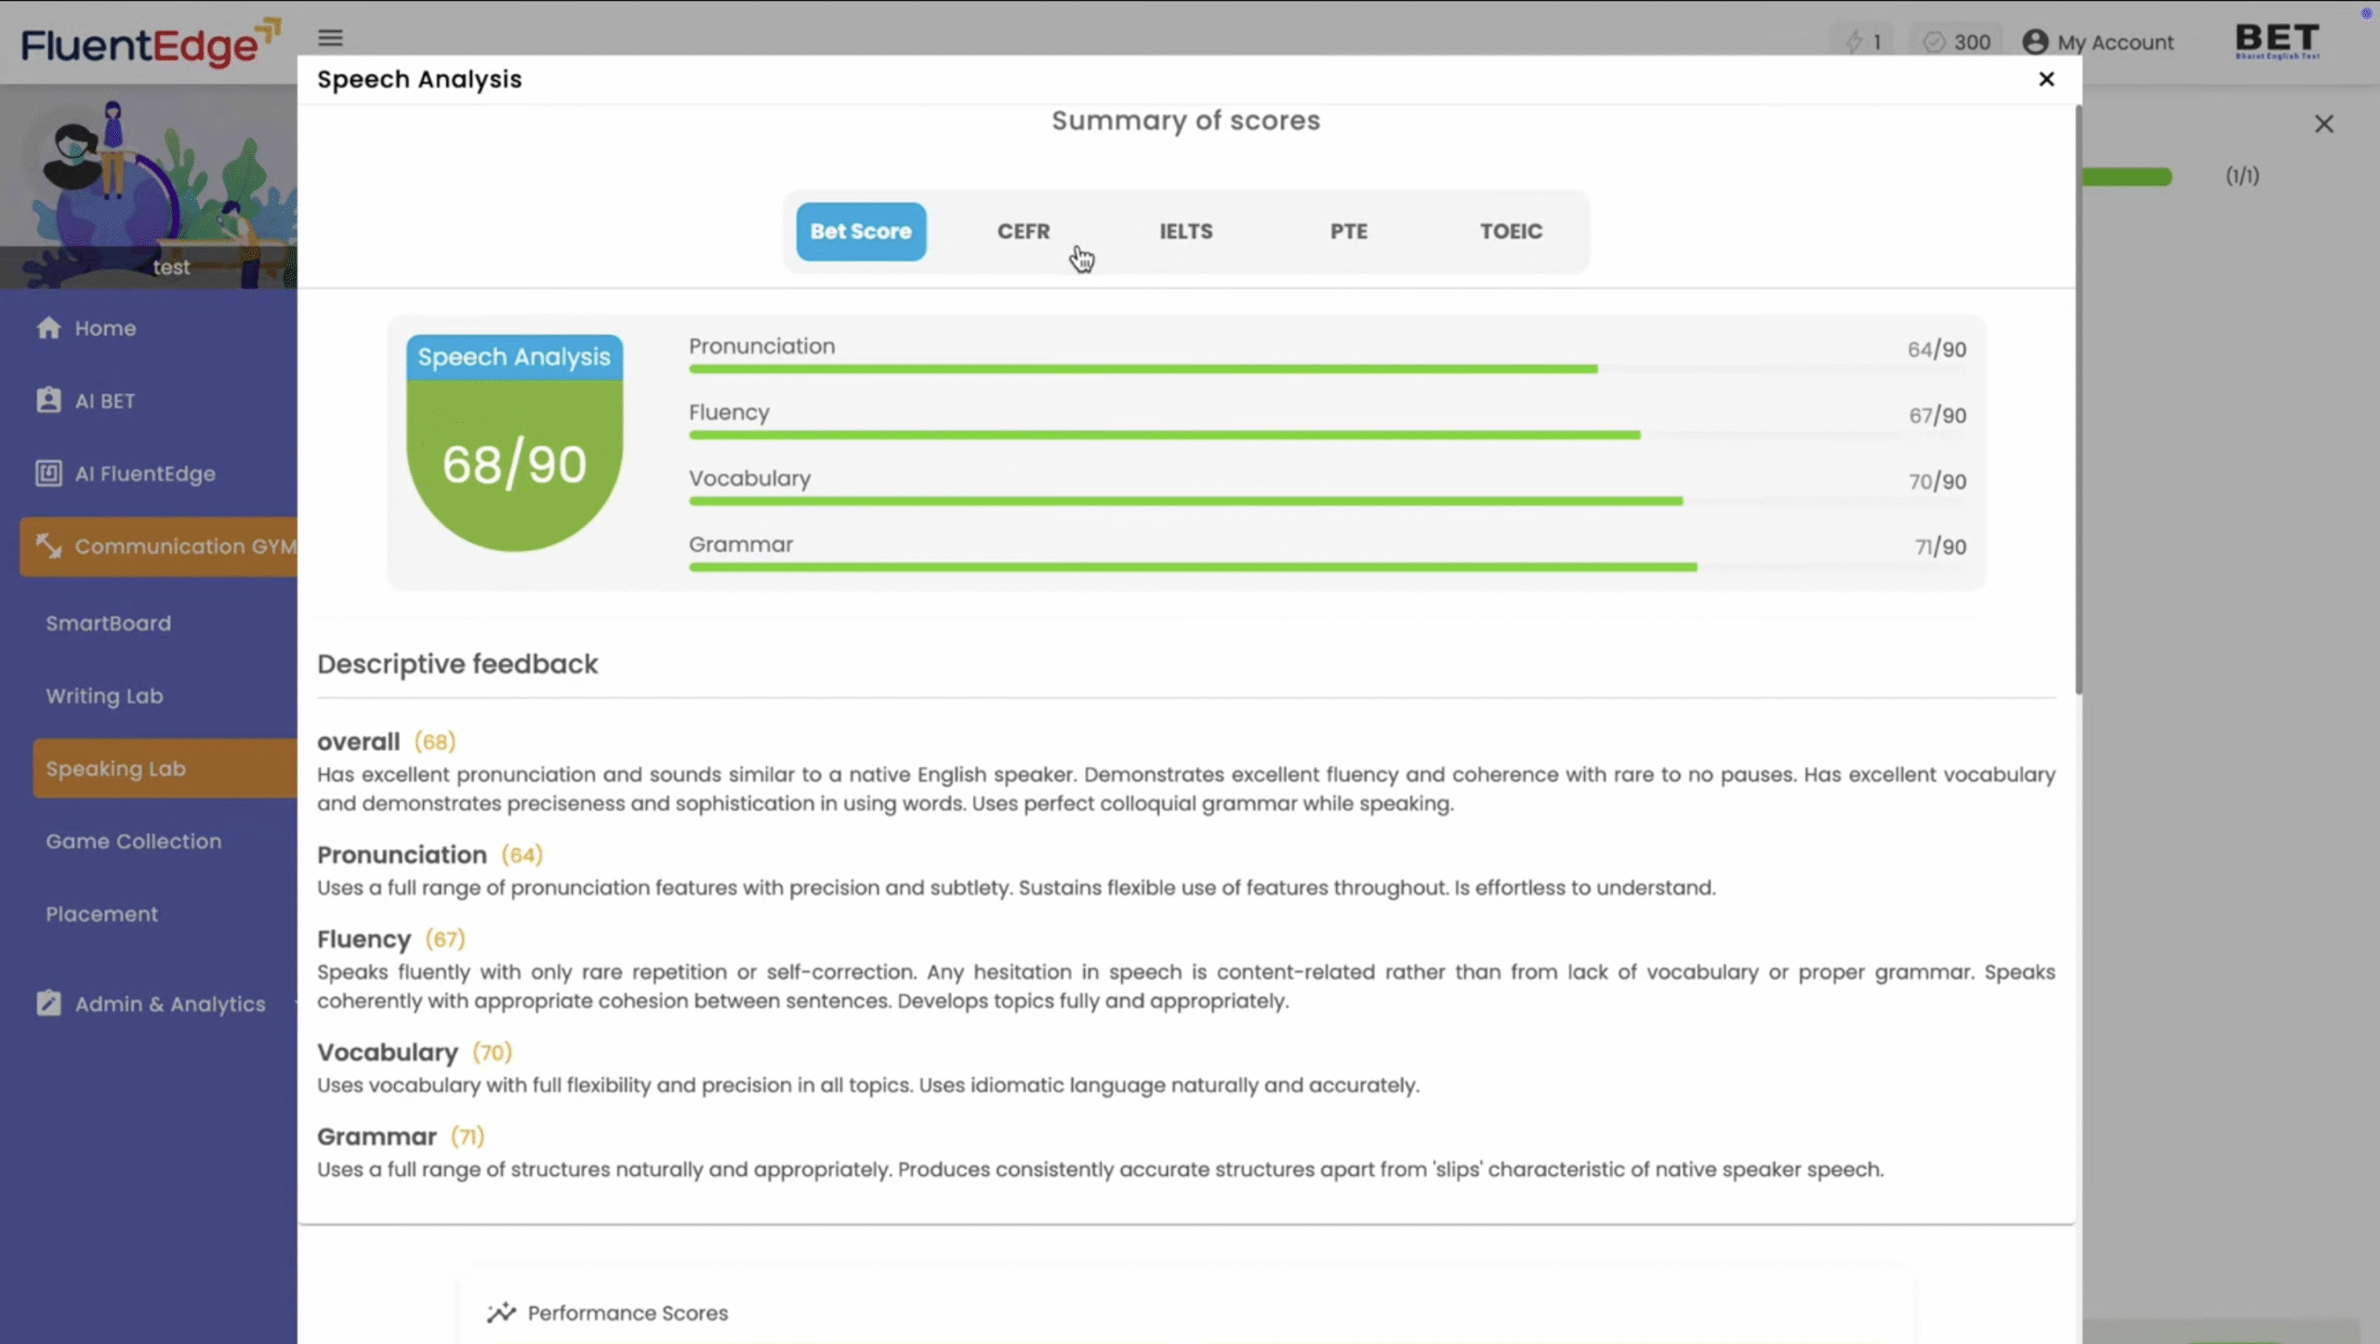
Task: Click the My Account profile icon
Action: click(2035, 42)
